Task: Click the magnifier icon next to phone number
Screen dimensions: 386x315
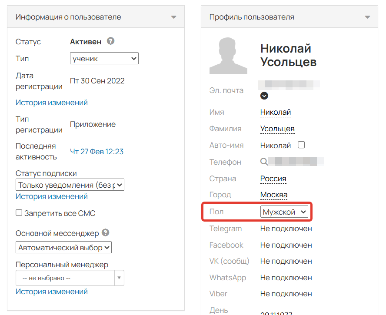Action: 264,162
